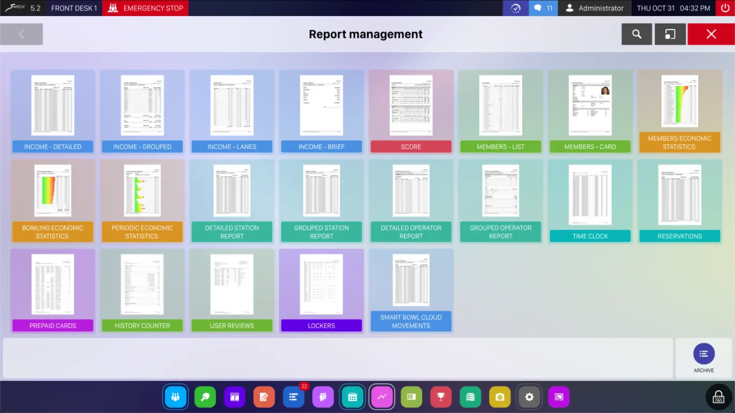Click the window resize button beside search
The height and width of the screenshot is (413, 735).
(x=670, y=34)
